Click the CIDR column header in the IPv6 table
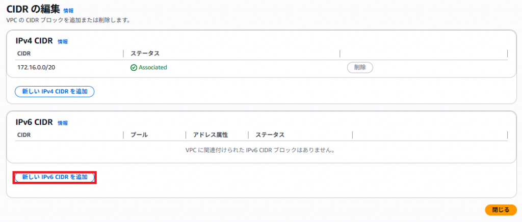The width and height of the screenshot is (522, 222). click(x=24, y=135)
